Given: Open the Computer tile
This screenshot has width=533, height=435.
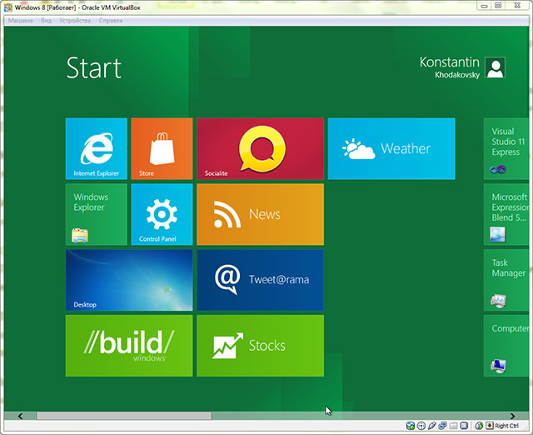Looking at the screenshot, I should 506,346.
